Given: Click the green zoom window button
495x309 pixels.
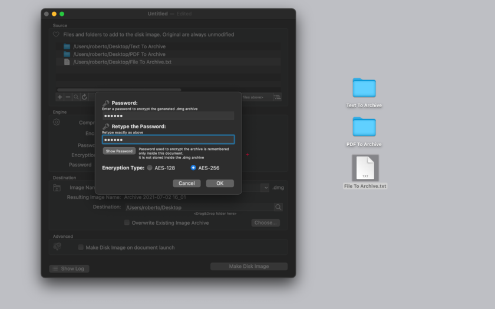Looking at the screenshot, I should pyautogui.click(x=62, y=14).
